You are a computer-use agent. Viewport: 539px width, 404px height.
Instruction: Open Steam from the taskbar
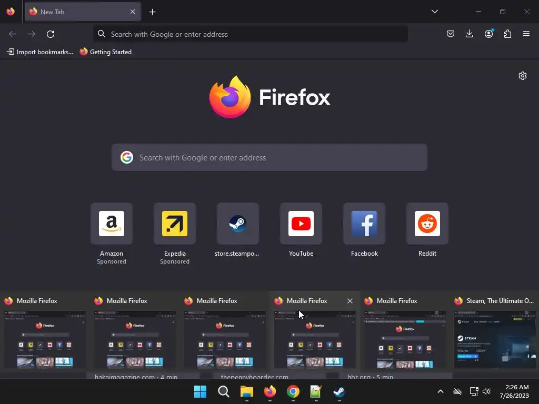340,391
